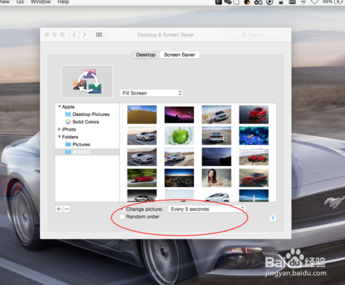The width and height of the screenshot is (345, 285).
Task: Show all preferences via the grid icon
Action: pyautogui.click(x=99, y=35)
